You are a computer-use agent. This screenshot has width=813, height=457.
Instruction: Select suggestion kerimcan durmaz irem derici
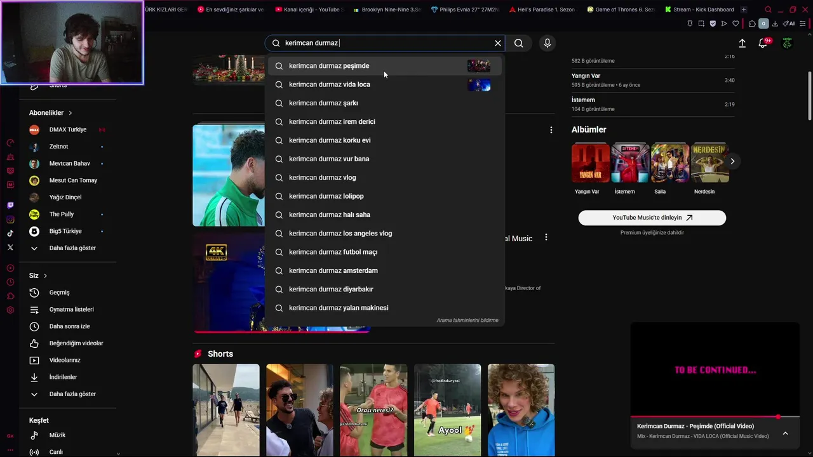coord(384,122)
